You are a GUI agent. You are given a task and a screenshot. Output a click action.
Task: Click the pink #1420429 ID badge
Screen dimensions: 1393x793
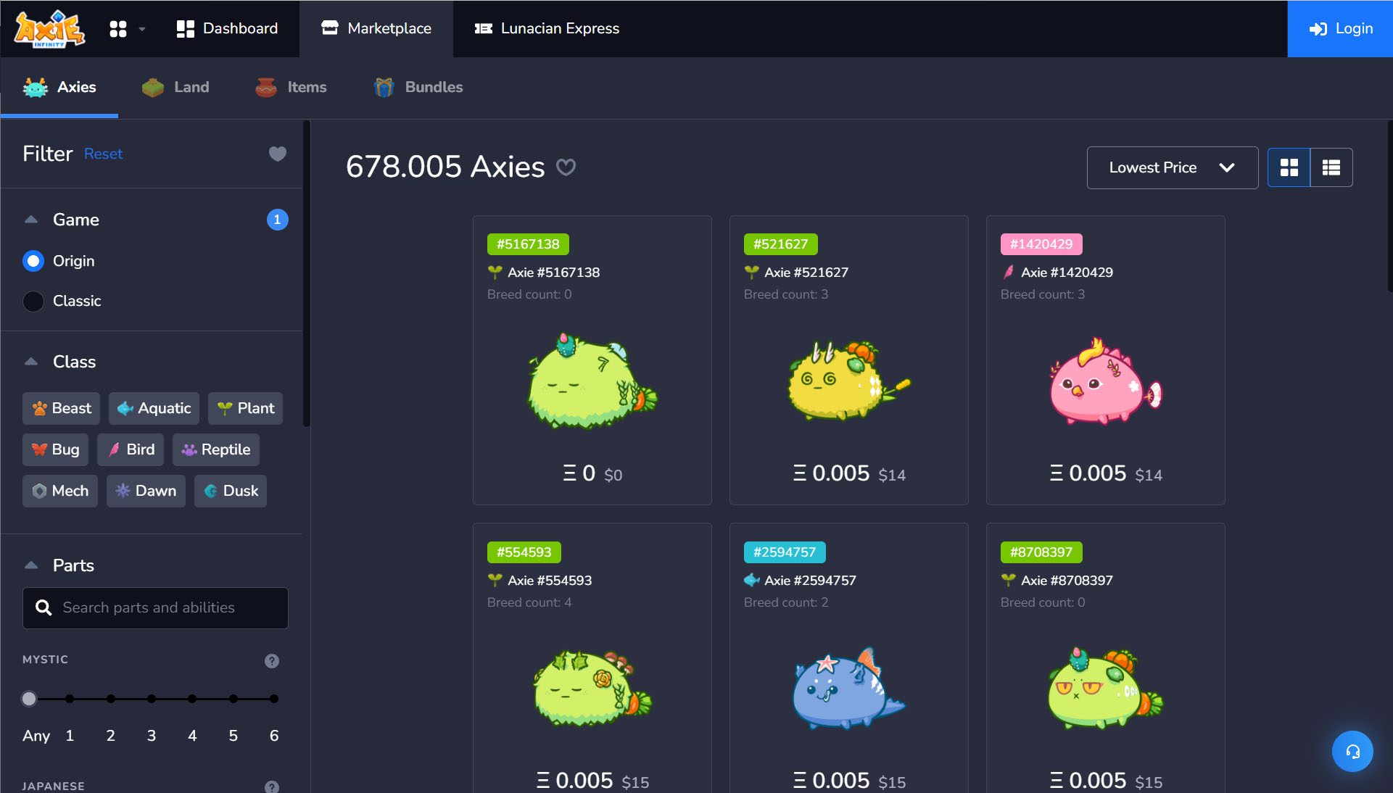(1041, 244)
